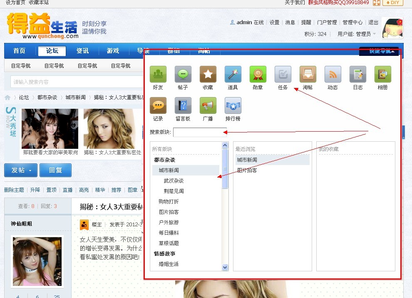Click the fullscreen toggle icon beside DIY
Screen dimensions: 412x298
377,3
